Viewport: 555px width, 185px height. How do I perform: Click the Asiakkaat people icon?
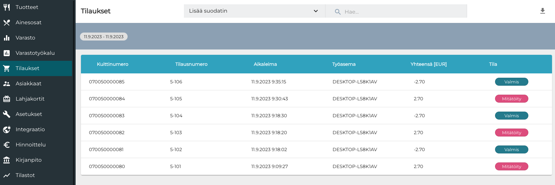point(7,83)
